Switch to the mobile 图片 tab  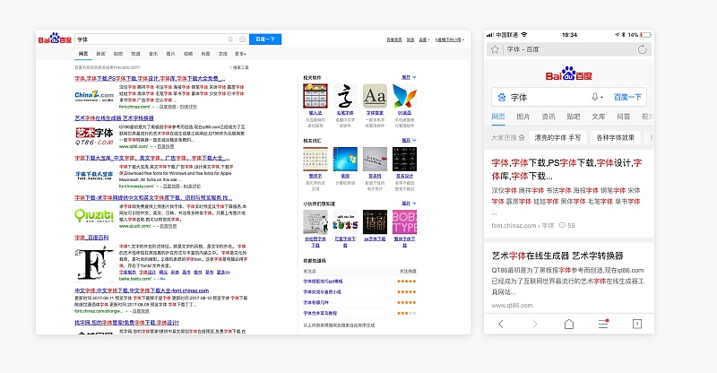click(x=523, y=117)
